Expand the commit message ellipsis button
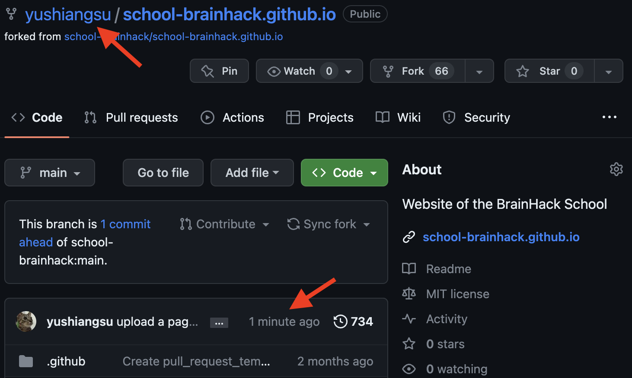The height and width of the screenshot is (378, 632). click(x=219, y=323)
